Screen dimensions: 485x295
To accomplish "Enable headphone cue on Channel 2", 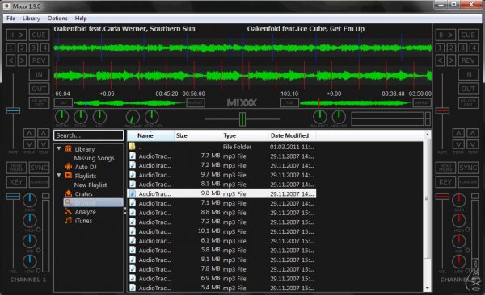I will 445,168.
